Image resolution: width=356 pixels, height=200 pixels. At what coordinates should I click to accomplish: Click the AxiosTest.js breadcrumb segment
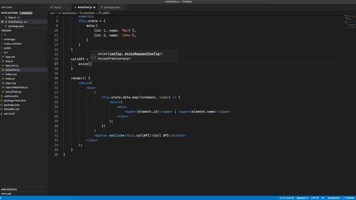tap(69, 13)
